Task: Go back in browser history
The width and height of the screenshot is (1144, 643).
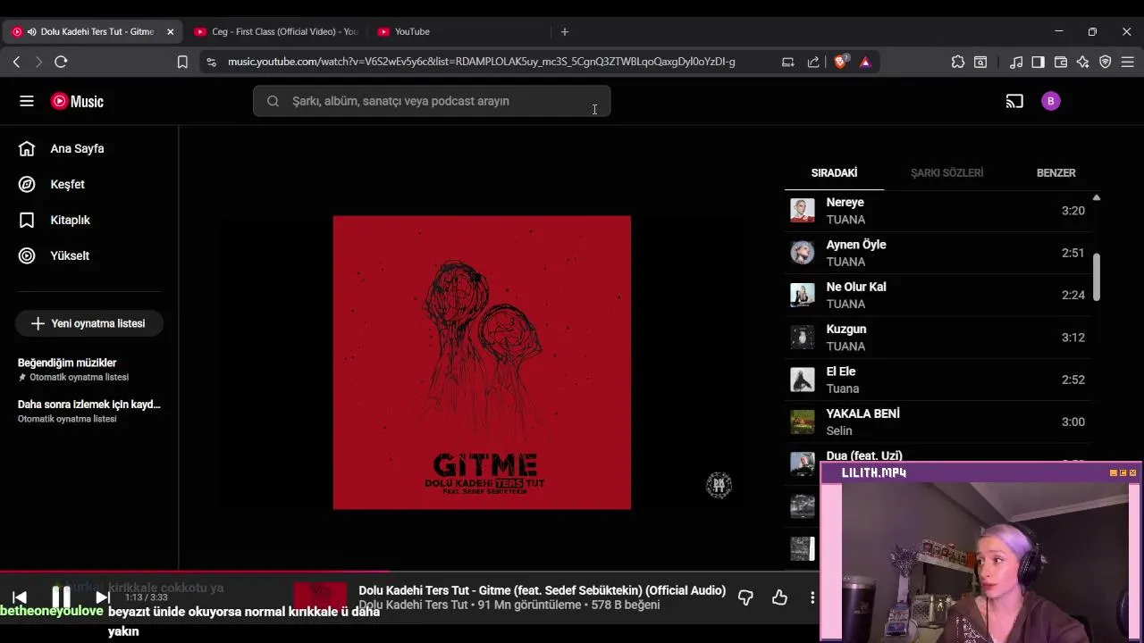Action: pyautogui.click(x=16, y=62)
